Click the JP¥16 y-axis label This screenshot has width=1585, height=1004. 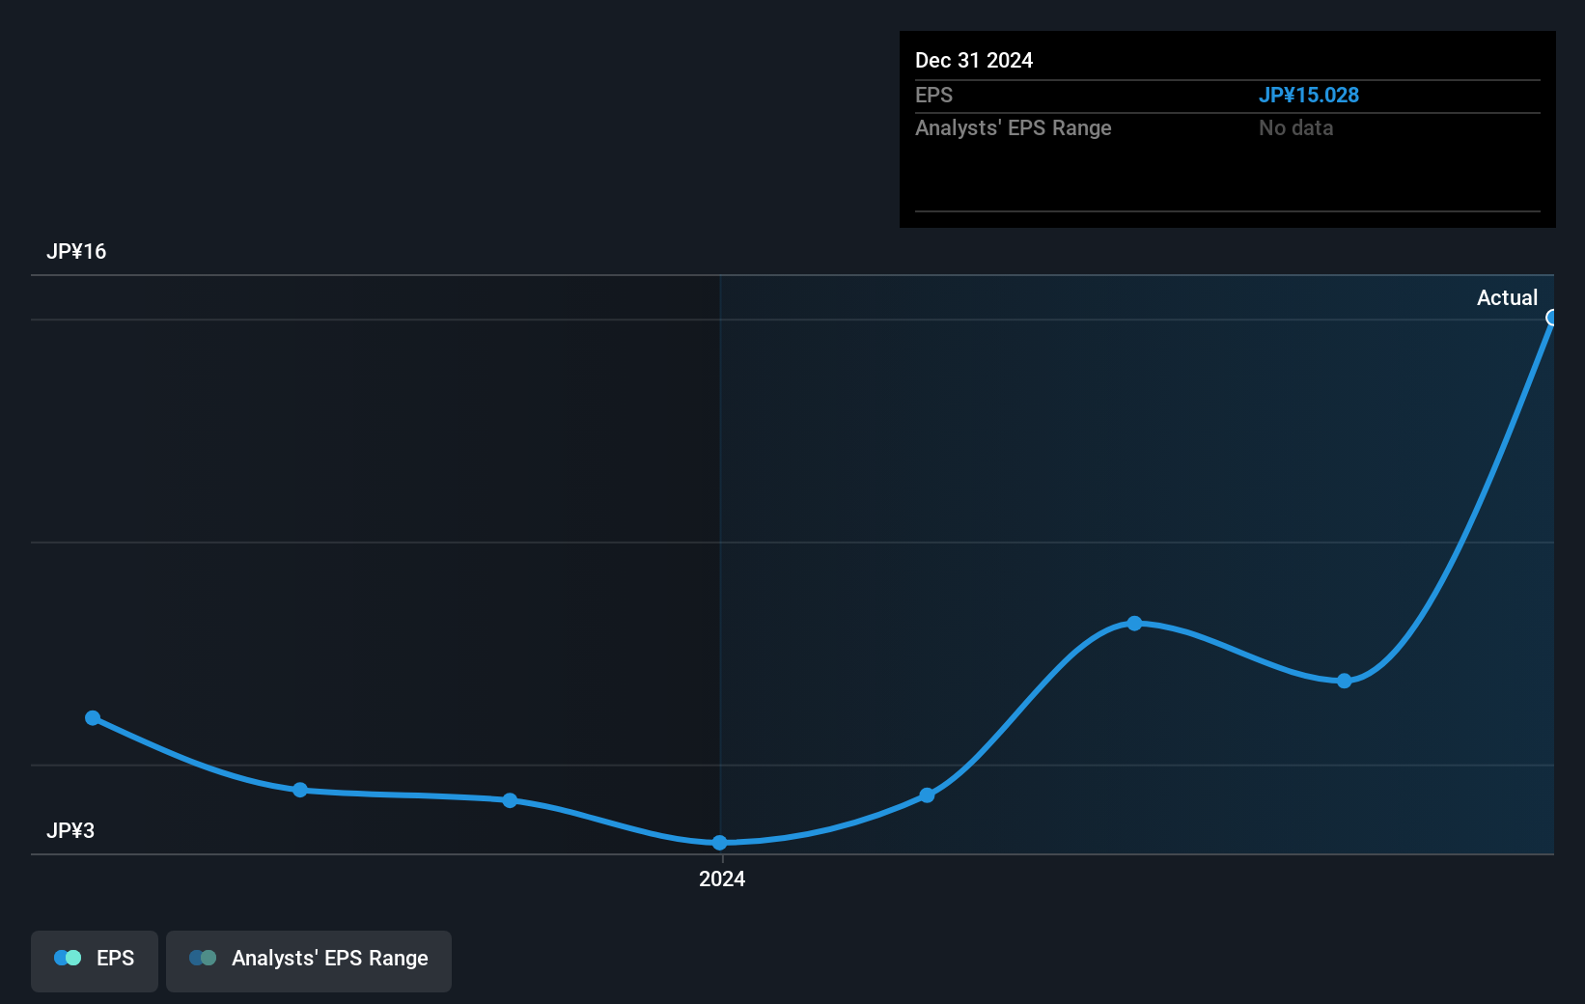pyautogui.click(x=76, y=251)
